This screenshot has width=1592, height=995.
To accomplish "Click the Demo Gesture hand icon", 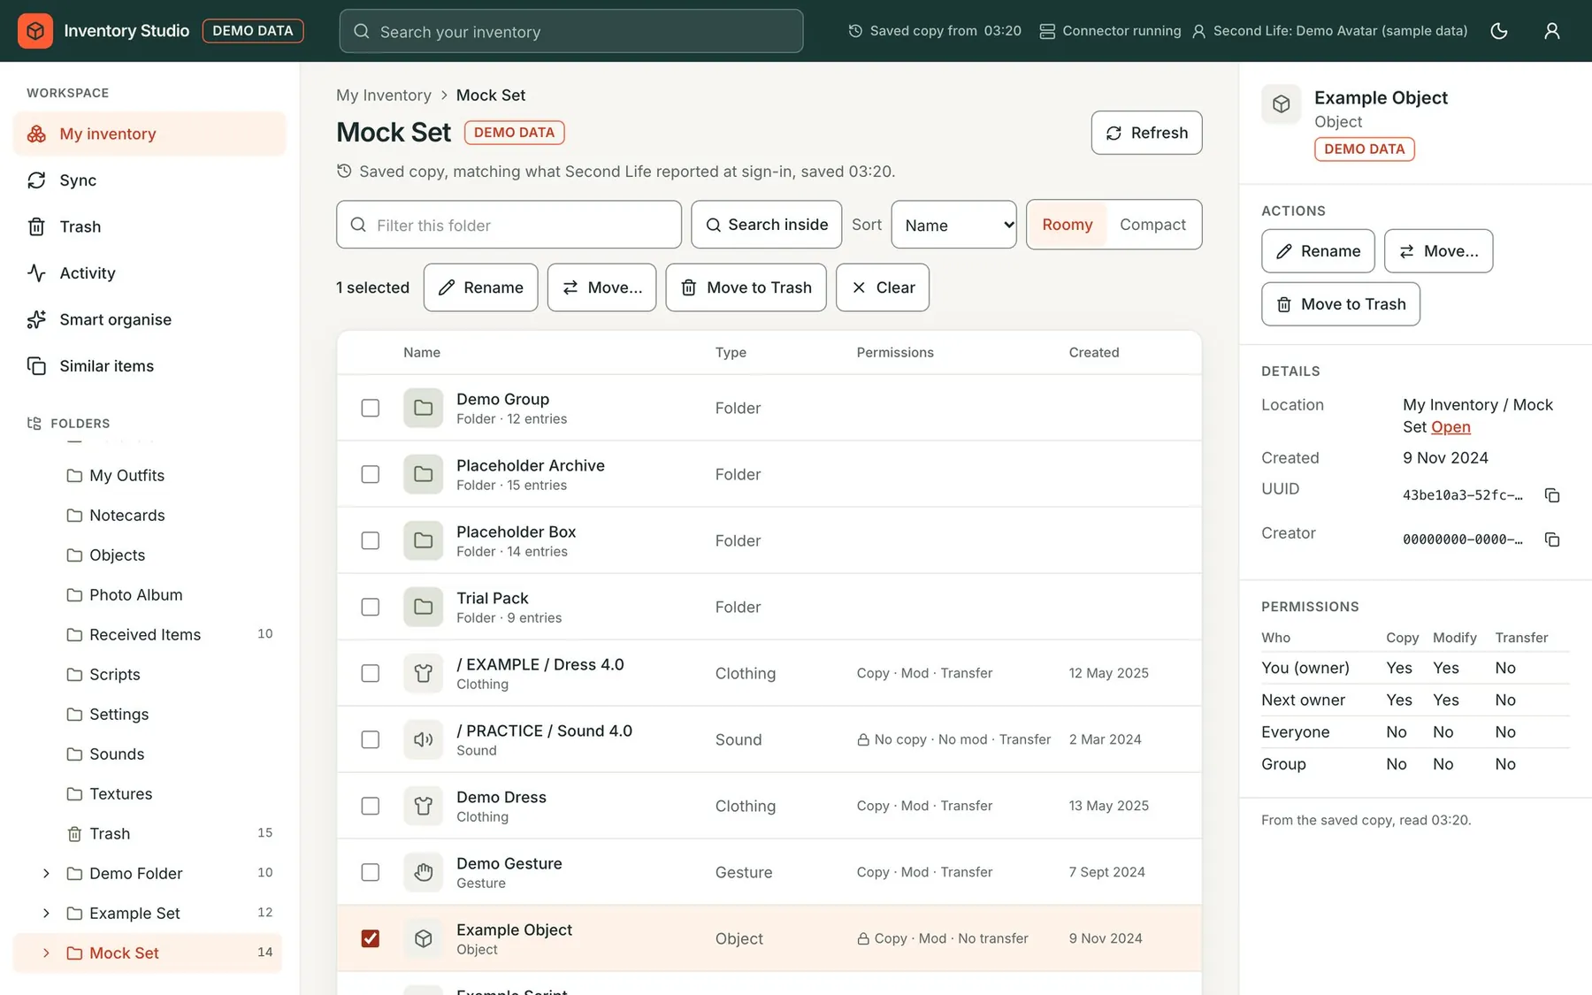I will 424,872.
